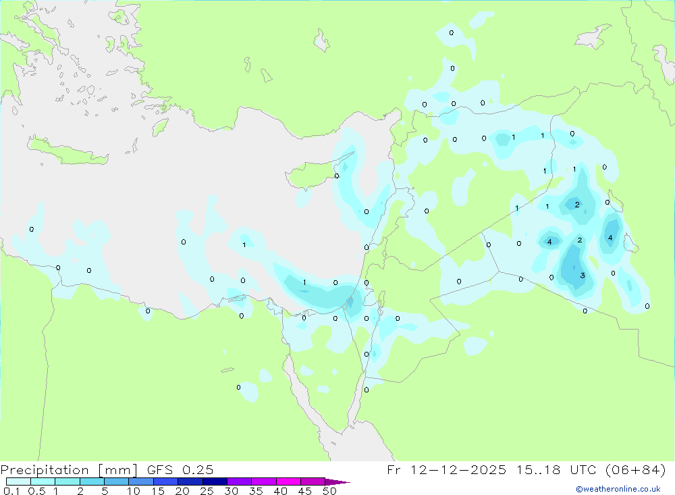Screen dimensions: 675x495
Task: Click the 0.1–0.5 mm palest legend swatch
Action: pos(18,481)
